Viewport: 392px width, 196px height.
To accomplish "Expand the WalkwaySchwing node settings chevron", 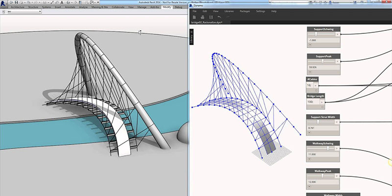I will click(x=310, y=159).
